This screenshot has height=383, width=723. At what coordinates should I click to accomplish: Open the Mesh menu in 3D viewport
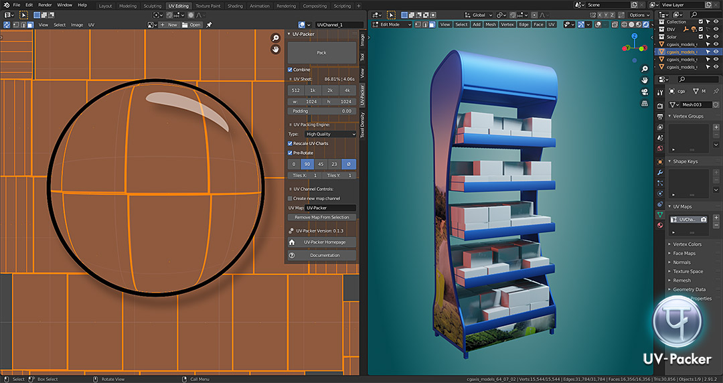pyautogui.click(x=491, y=25)
